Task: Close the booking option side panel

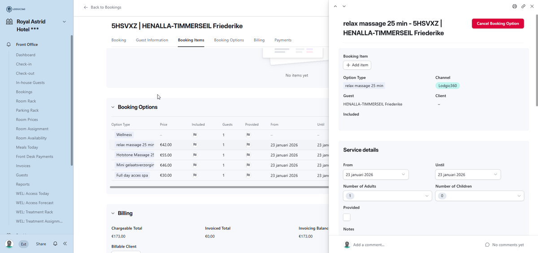Action: click(x=532, y=6)
